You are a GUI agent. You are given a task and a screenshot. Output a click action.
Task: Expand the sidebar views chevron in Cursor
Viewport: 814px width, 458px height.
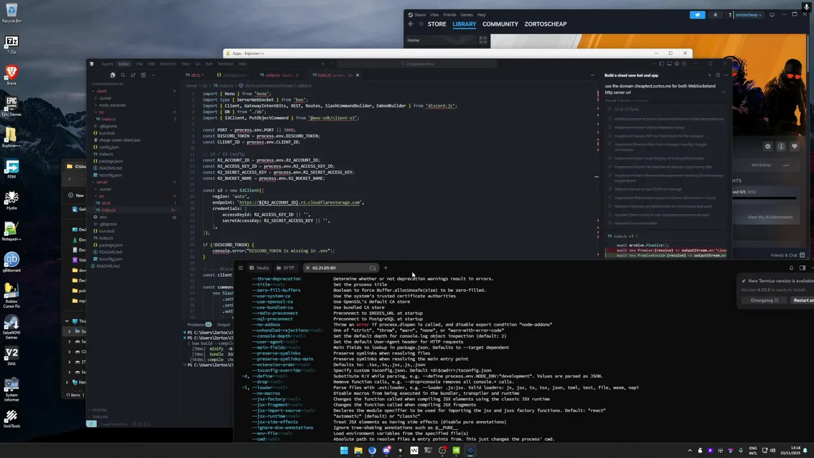[153, 75]
